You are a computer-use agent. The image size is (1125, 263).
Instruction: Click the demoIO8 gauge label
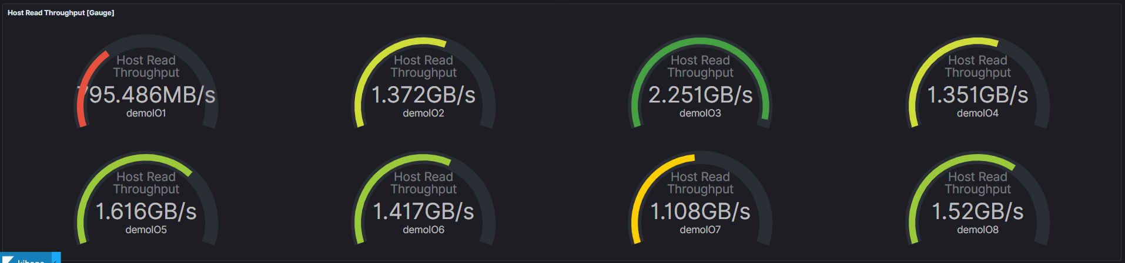coord(977,230)
